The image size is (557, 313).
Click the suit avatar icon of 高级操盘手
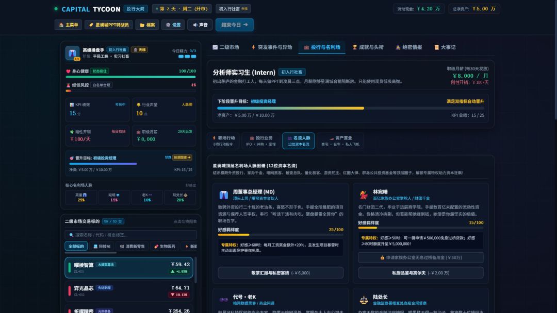[73, 53]
